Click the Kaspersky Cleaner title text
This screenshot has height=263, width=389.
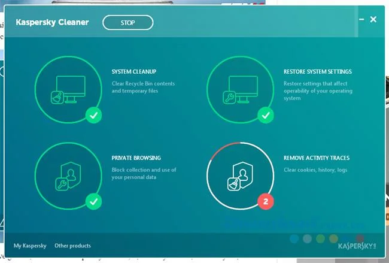click(52, 22)
